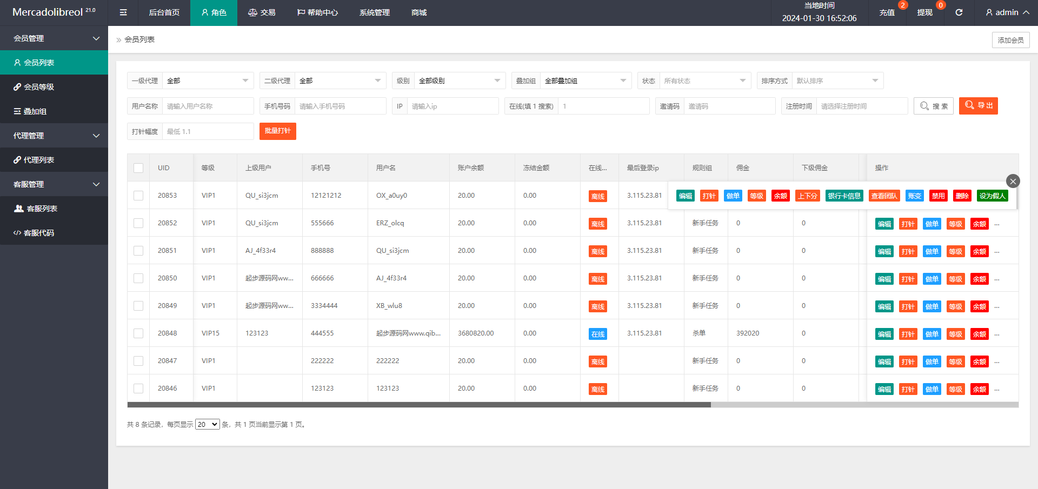Click the horizontal scrollbar below the table
Viewport: 1038px width, 489px height.
click(419, 405)
